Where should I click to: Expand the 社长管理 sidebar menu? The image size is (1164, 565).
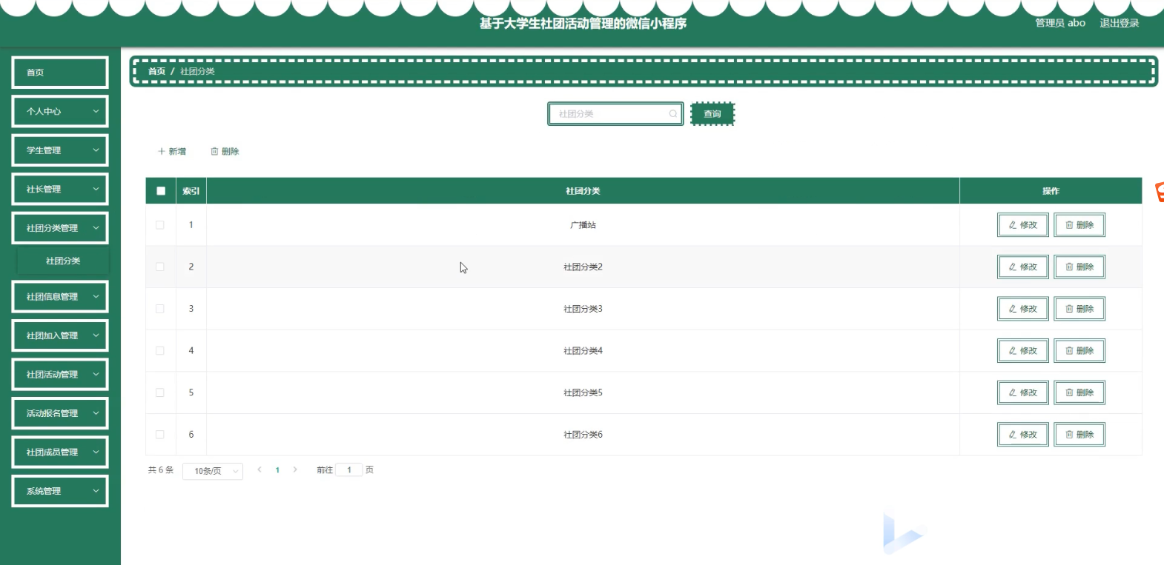click(60, 189)
